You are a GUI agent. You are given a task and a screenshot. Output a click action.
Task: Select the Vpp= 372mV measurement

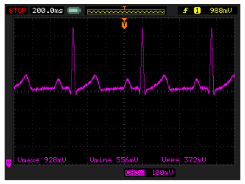click(184, 160)
